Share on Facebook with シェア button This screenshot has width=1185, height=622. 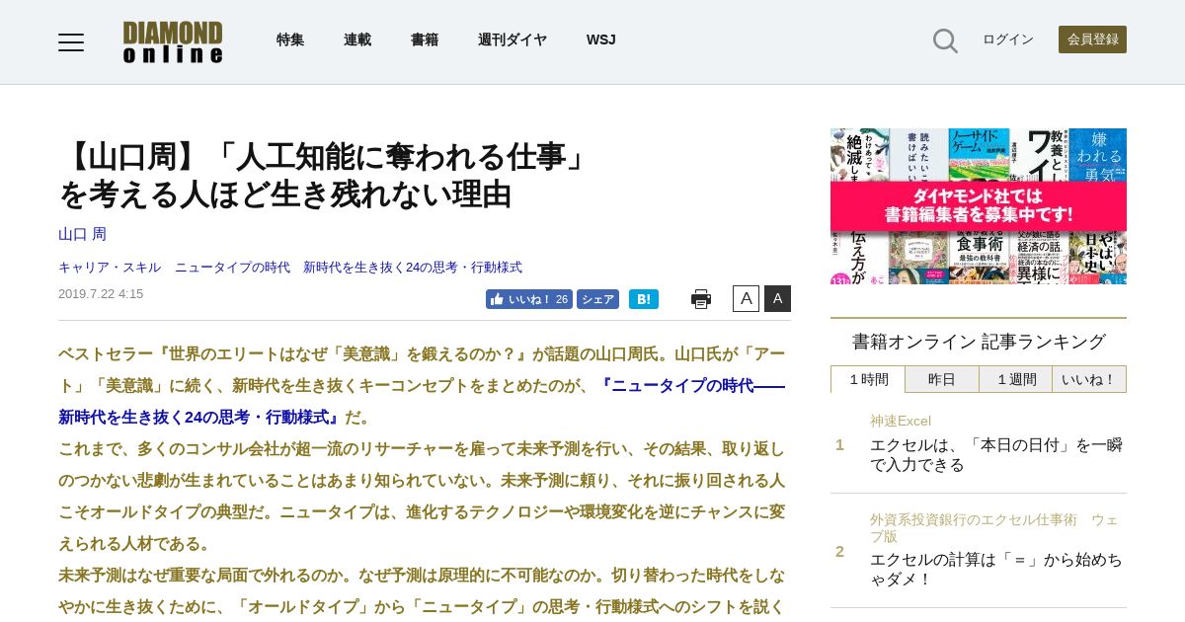tap(597, 299)
